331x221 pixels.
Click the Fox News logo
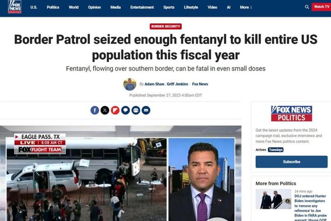click(14, 7)
